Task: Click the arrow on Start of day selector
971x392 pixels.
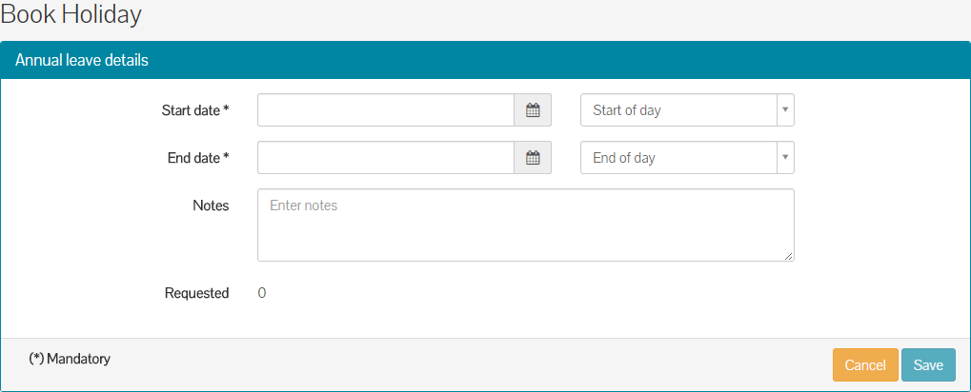Action: [x=784, y=110]
